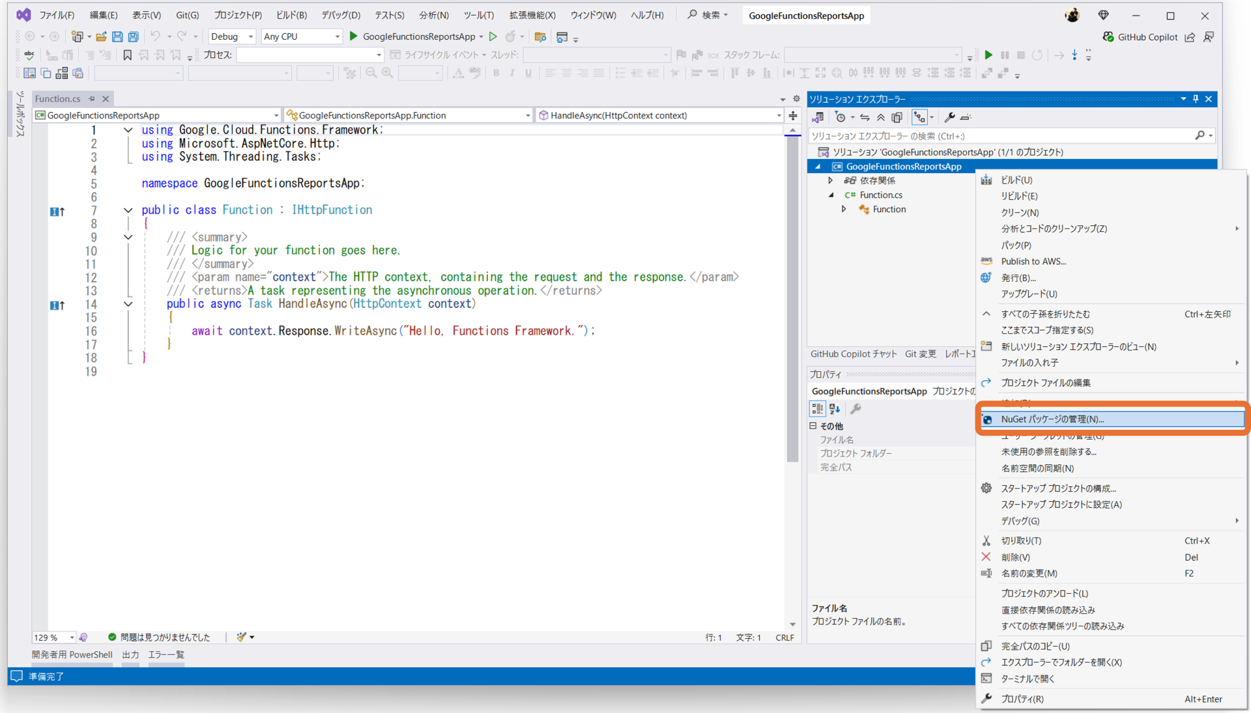Click the pending changes filter clock icon
1251x713 pixels.
841,117
